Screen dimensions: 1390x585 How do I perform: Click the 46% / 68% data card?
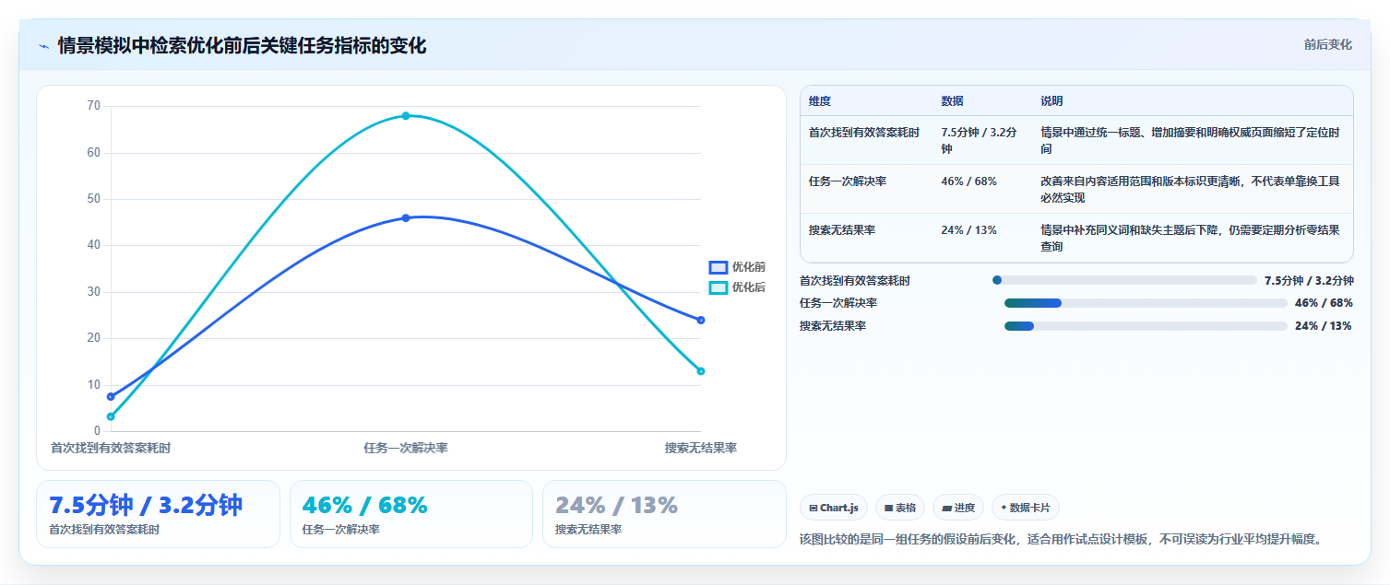pyautogui.click(x=411, y=514)
